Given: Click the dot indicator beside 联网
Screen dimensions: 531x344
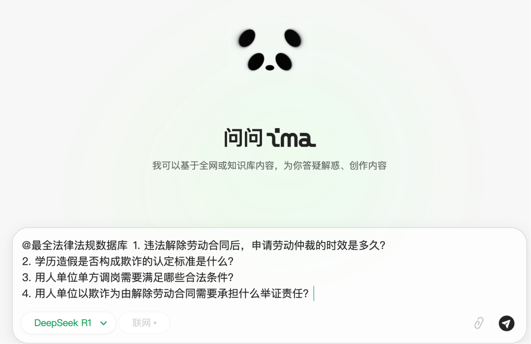Looking at the screenshot, I should (x=155, y=323).
